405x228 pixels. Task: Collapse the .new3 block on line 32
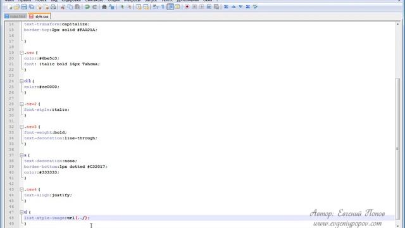[x=22, y=127]
